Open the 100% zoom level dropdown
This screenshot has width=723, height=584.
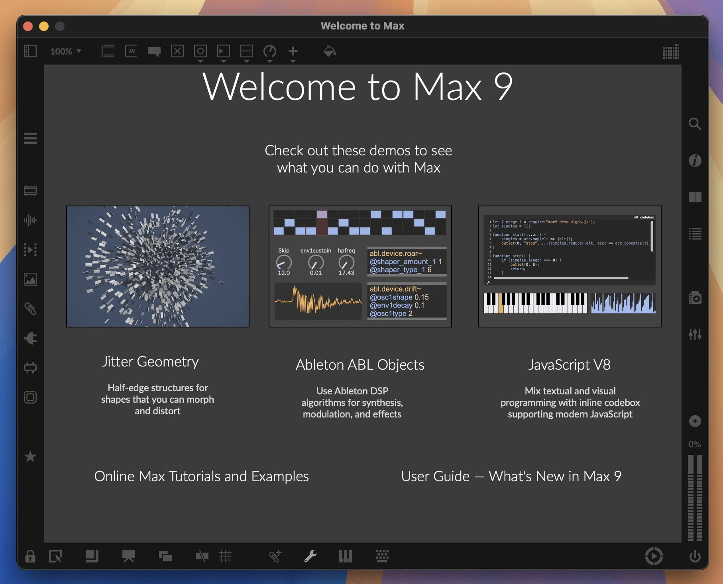pyautogui.click(x=66, y=51)
